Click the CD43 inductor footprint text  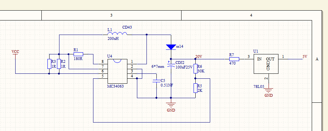[127, 27]
